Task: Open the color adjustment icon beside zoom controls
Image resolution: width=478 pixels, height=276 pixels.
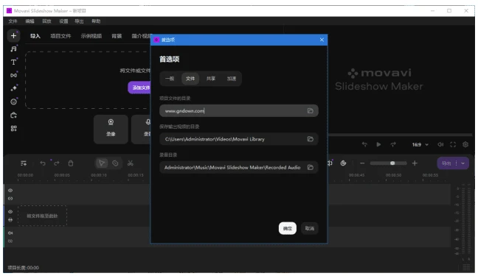Action: (343, 163)
